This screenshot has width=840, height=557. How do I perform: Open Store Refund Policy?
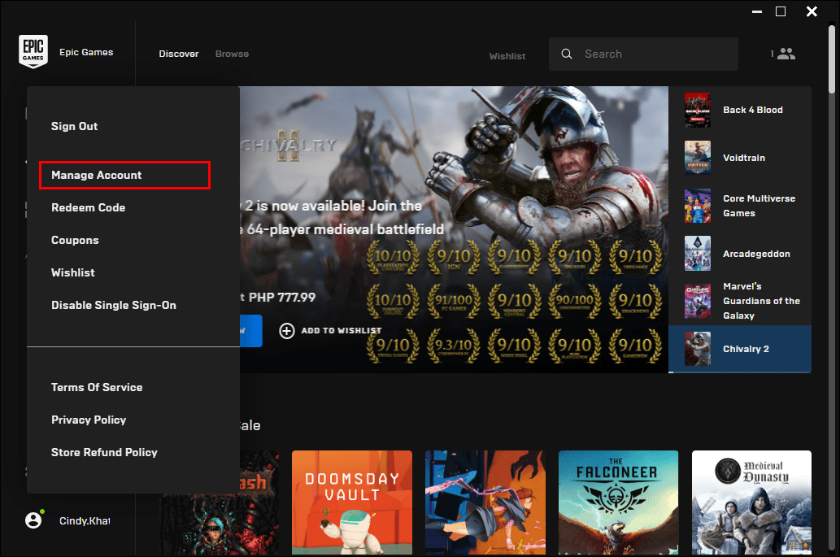coord(104,453)
